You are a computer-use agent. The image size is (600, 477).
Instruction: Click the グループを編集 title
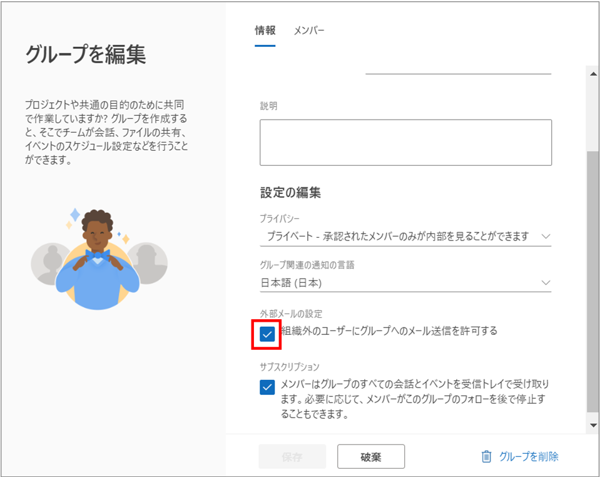click(86, 54)
